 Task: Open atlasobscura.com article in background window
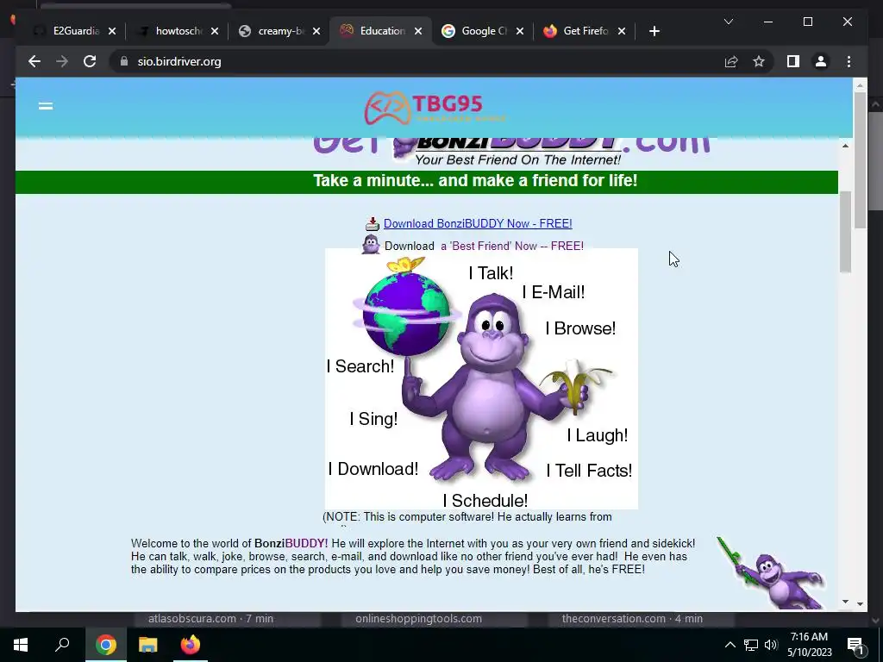(x=210, y=619)
